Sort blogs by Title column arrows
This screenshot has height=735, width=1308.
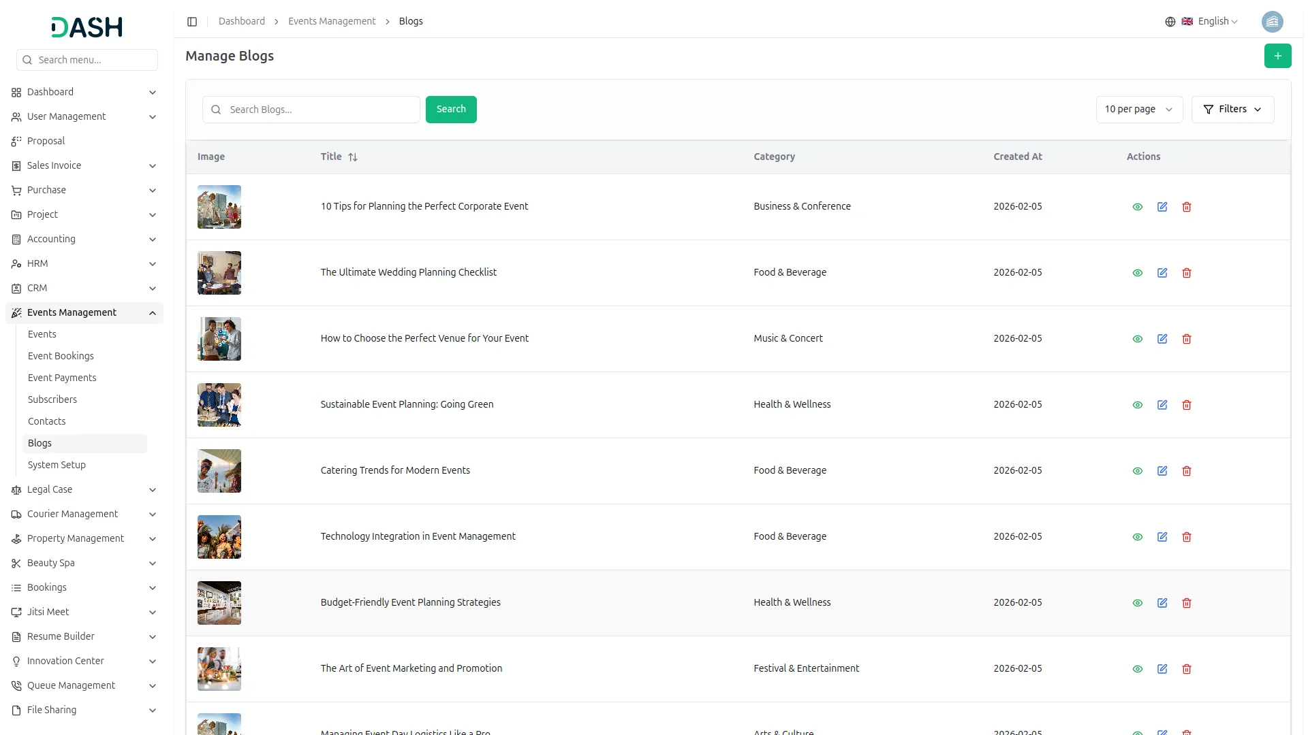click(x=353, y=157)
